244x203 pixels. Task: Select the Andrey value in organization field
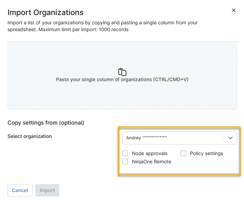(133, 138)
